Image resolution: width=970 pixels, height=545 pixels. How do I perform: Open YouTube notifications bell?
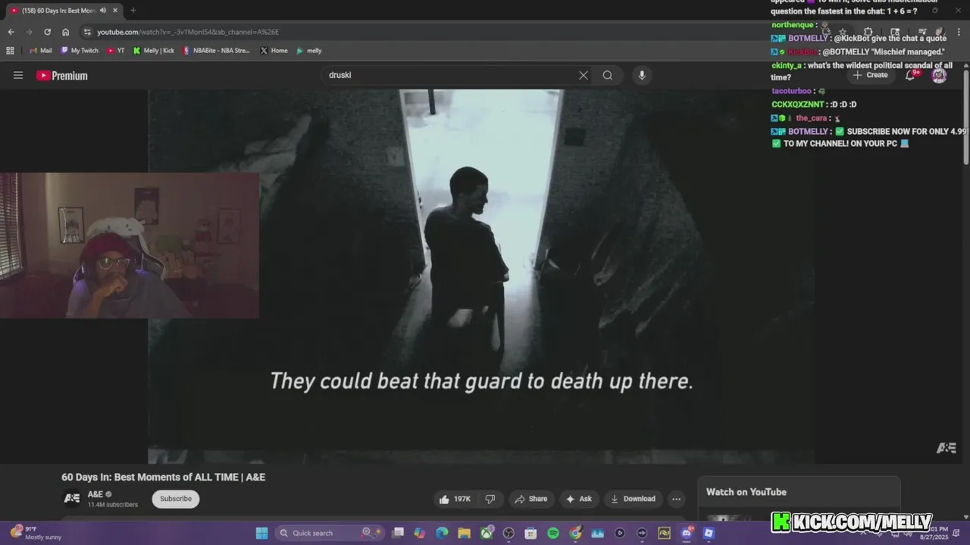coord(911,75)
